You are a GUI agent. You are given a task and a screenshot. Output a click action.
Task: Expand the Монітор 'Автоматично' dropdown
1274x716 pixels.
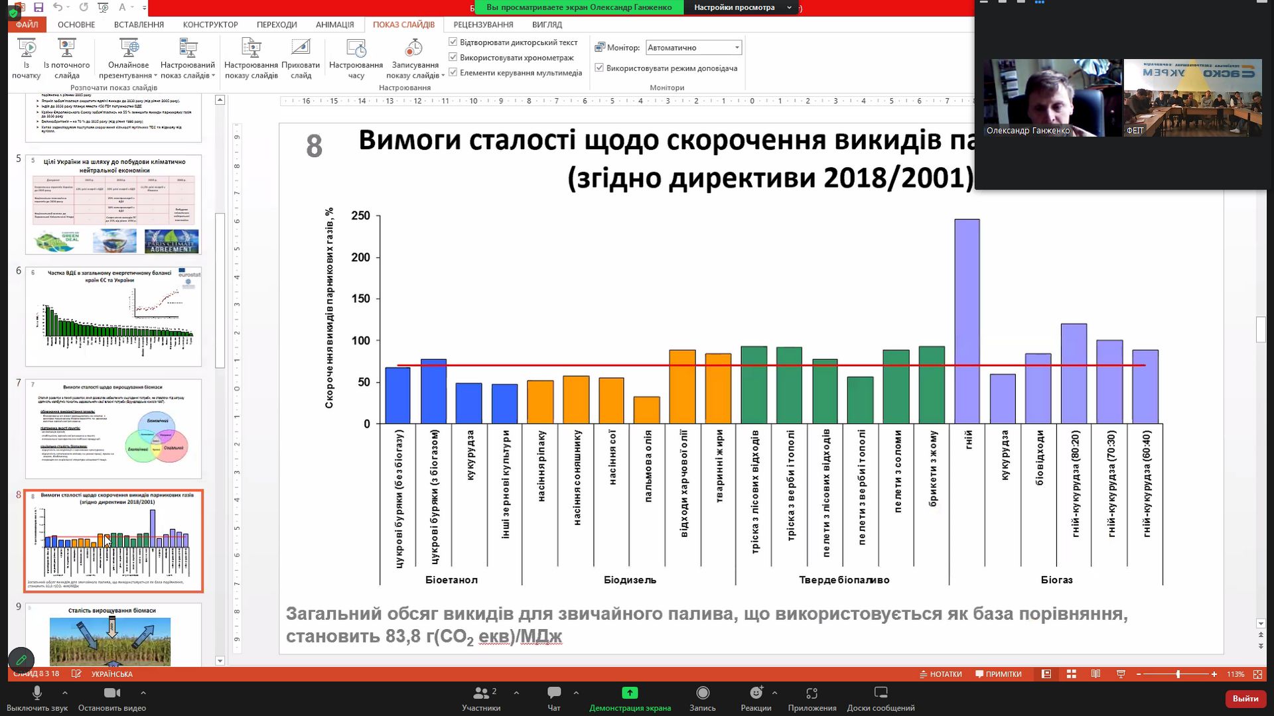737,48
